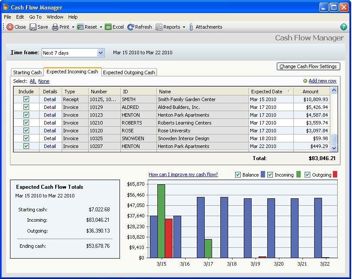The width and height of the screenshot is (352, 279).
Task: Open Attachments paperclip icon
Action: click(x=191, y=27)
